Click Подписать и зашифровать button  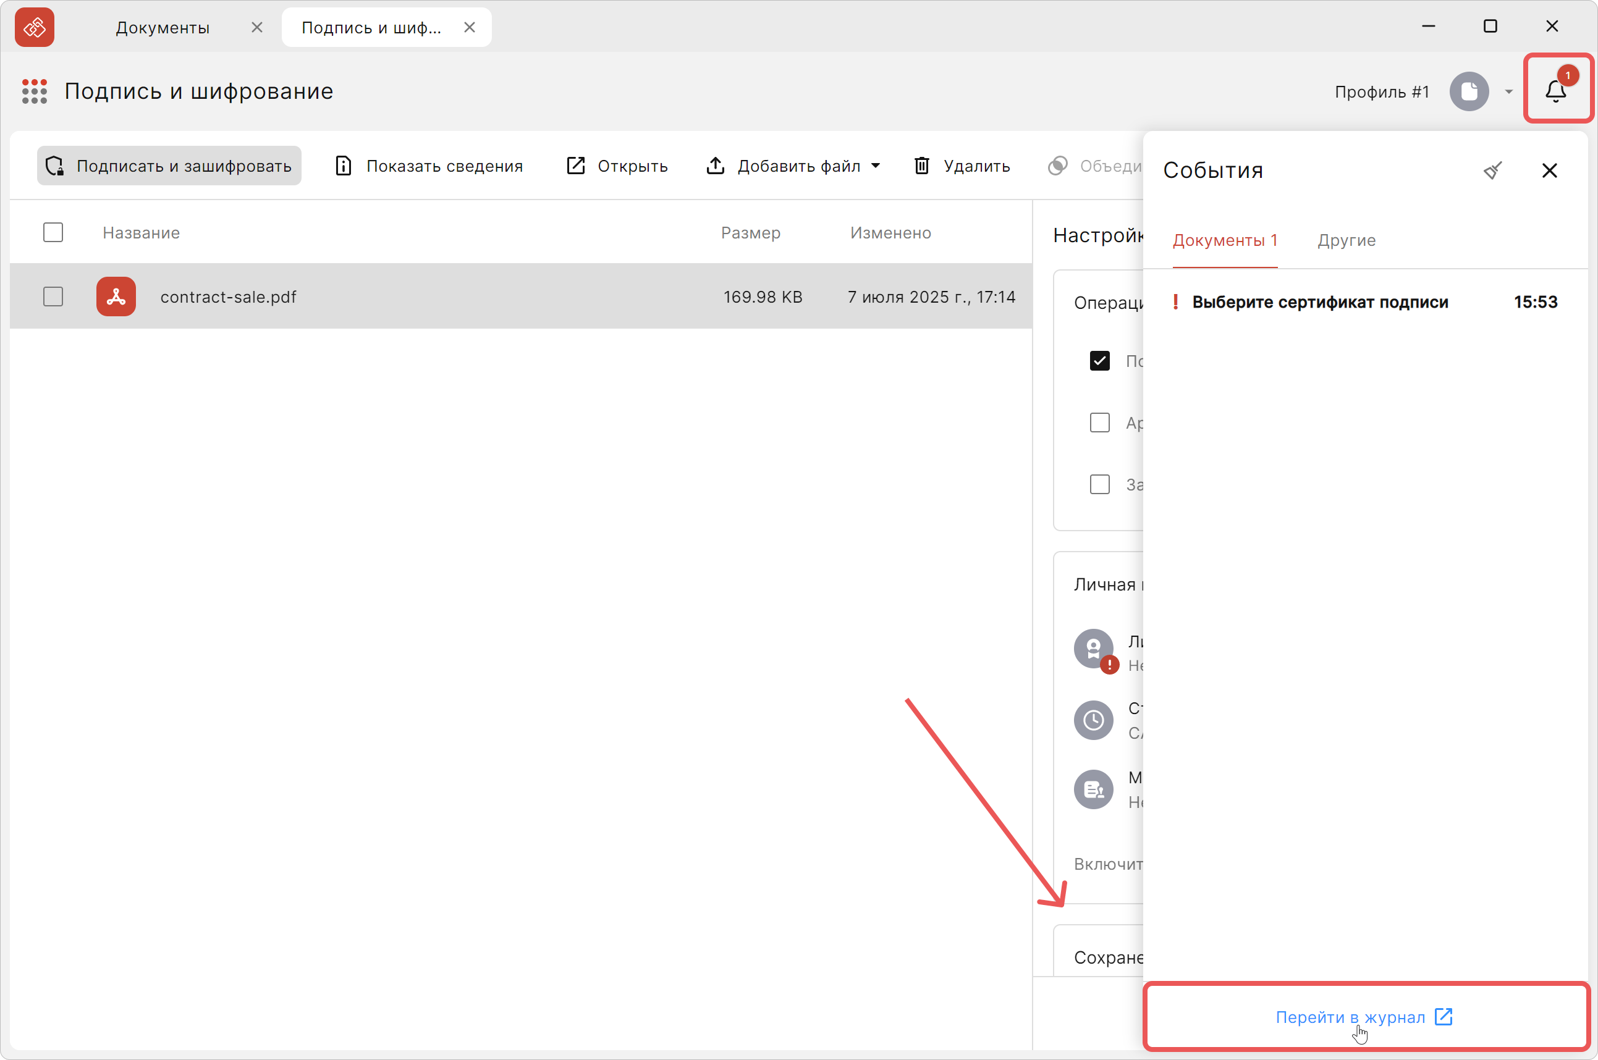click(169, 166)
